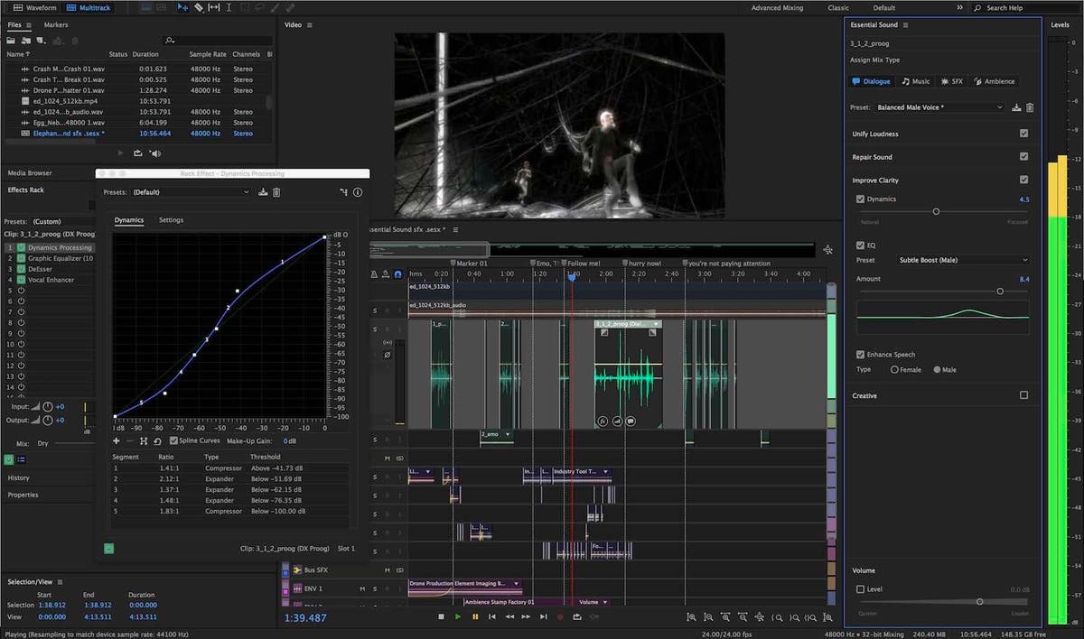Click the loop playback icon

(578, 617)
